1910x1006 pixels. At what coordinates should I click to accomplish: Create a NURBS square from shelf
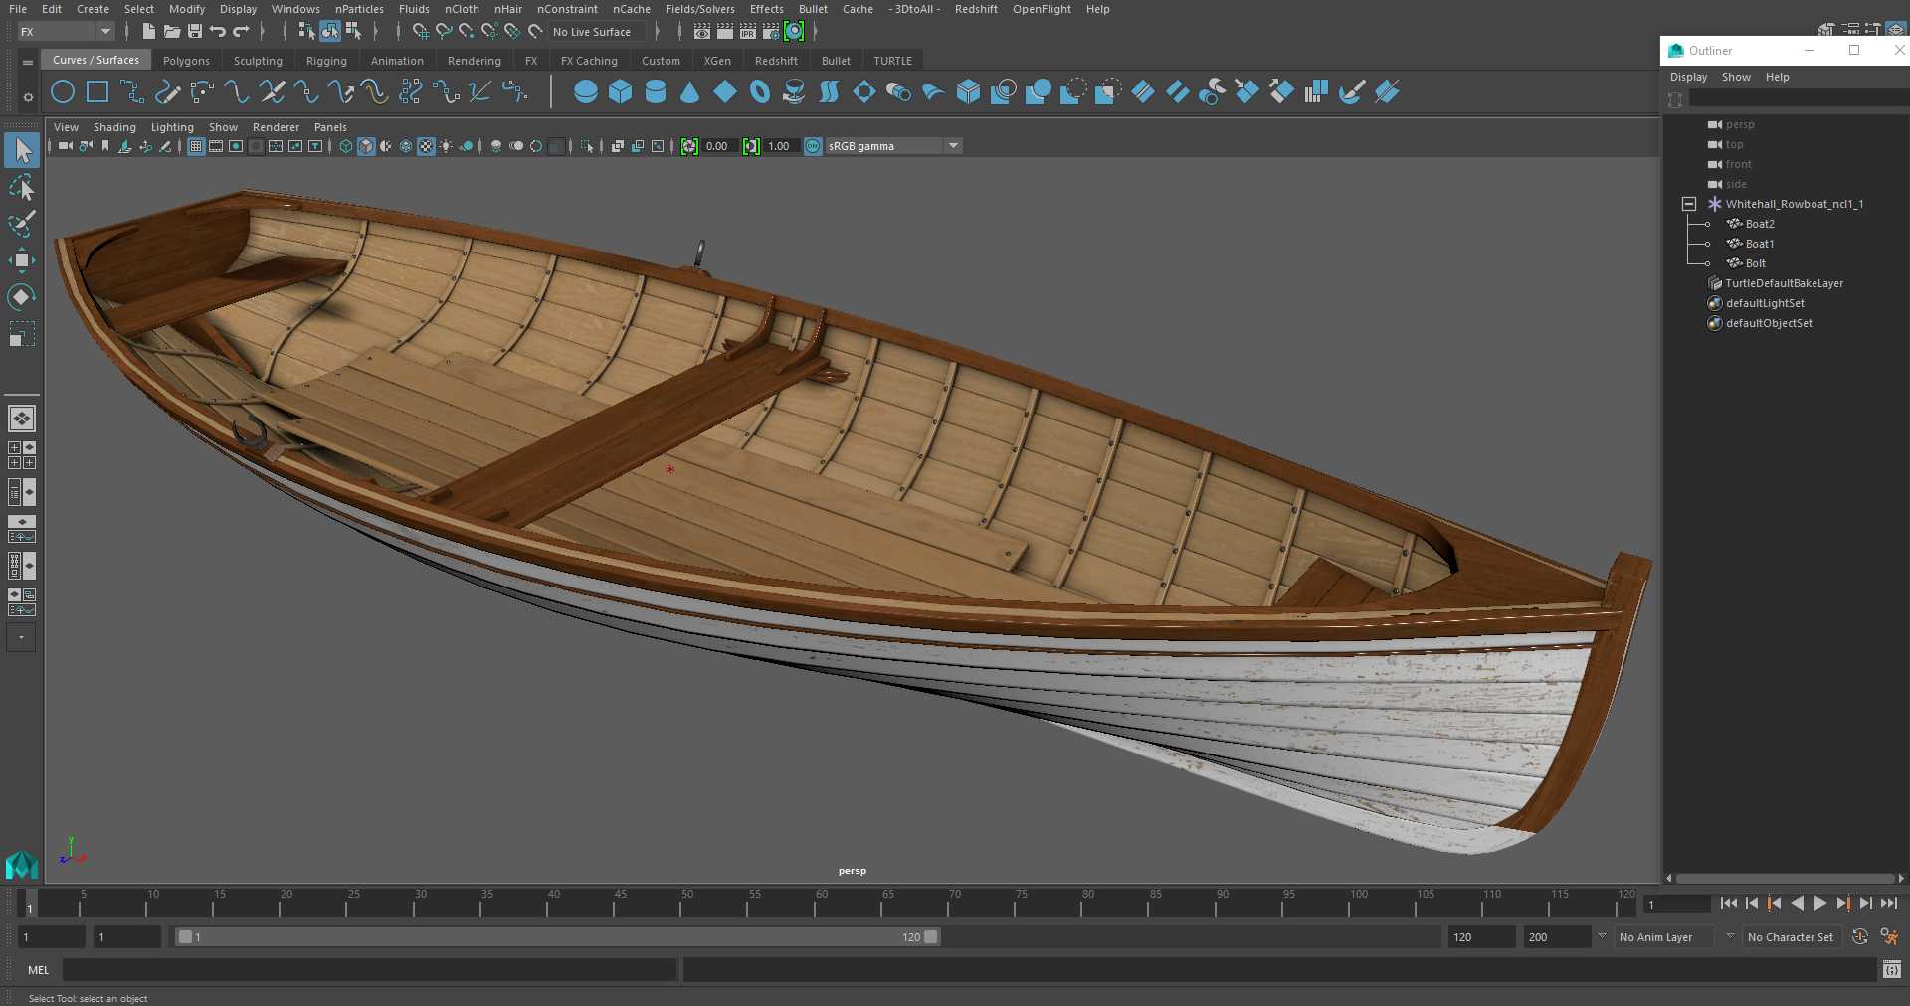point(97,92)
